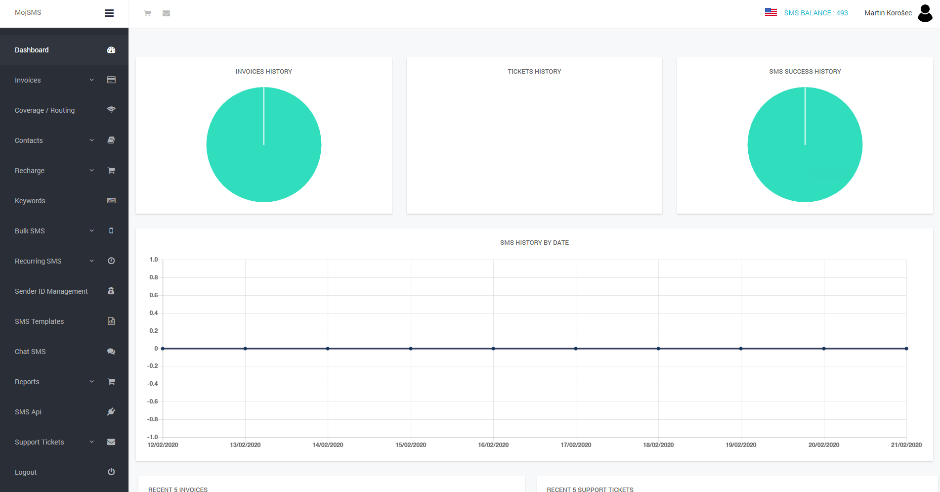Open the envelope messages icon in top bar
Image resolution: width=940 pixels, height=492 pixels.
click(x=167, y=13)
